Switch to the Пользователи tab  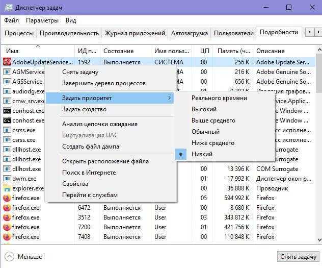point(234,33)
